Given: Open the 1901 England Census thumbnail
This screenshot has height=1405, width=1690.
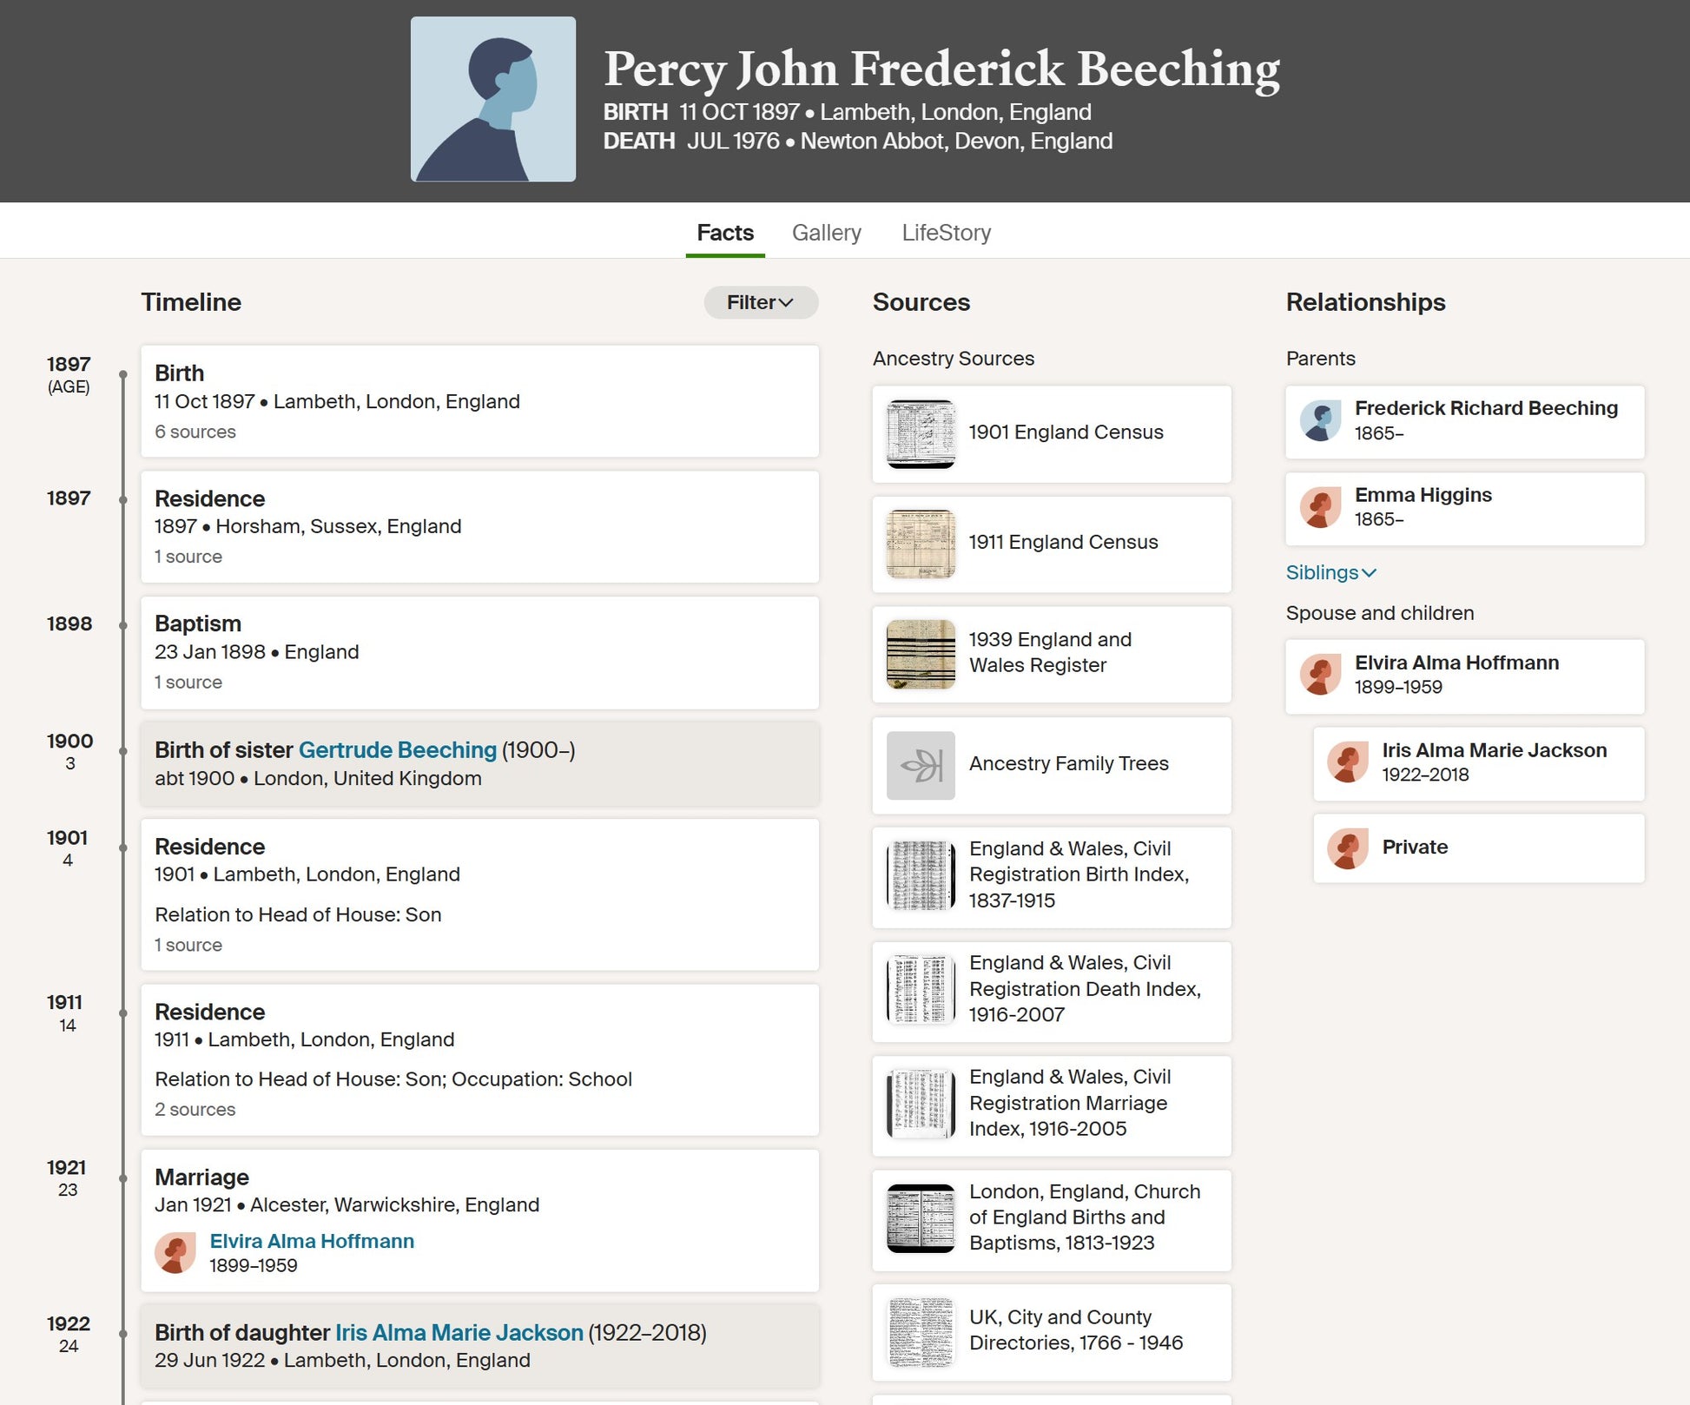Looking at the screenshot, I should 921,434.
